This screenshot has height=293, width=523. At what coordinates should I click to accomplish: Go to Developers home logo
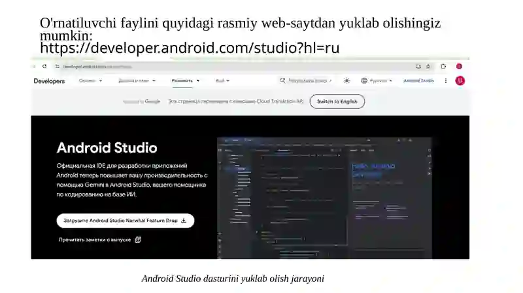pos(49,81)
